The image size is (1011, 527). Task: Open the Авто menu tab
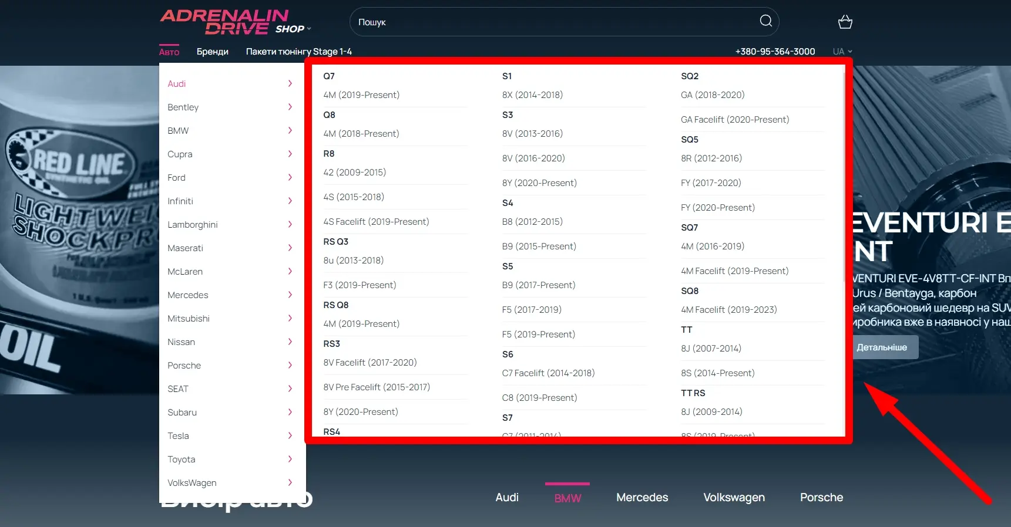pos(169,52)
